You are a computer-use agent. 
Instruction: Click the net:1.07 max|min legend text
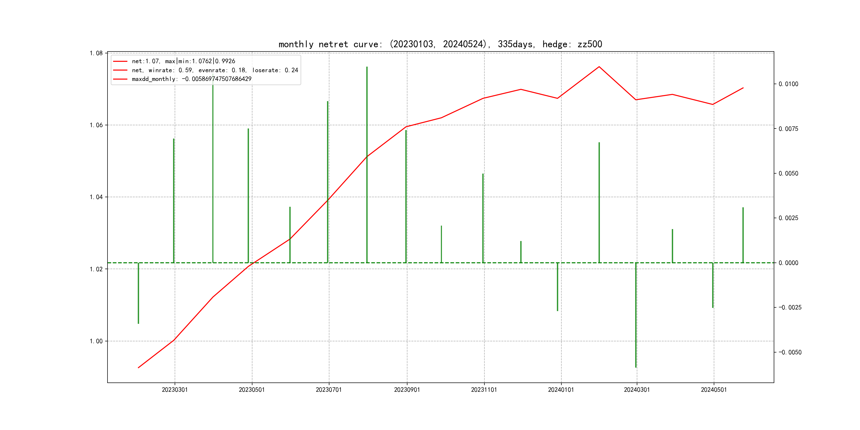pos(183,61)
